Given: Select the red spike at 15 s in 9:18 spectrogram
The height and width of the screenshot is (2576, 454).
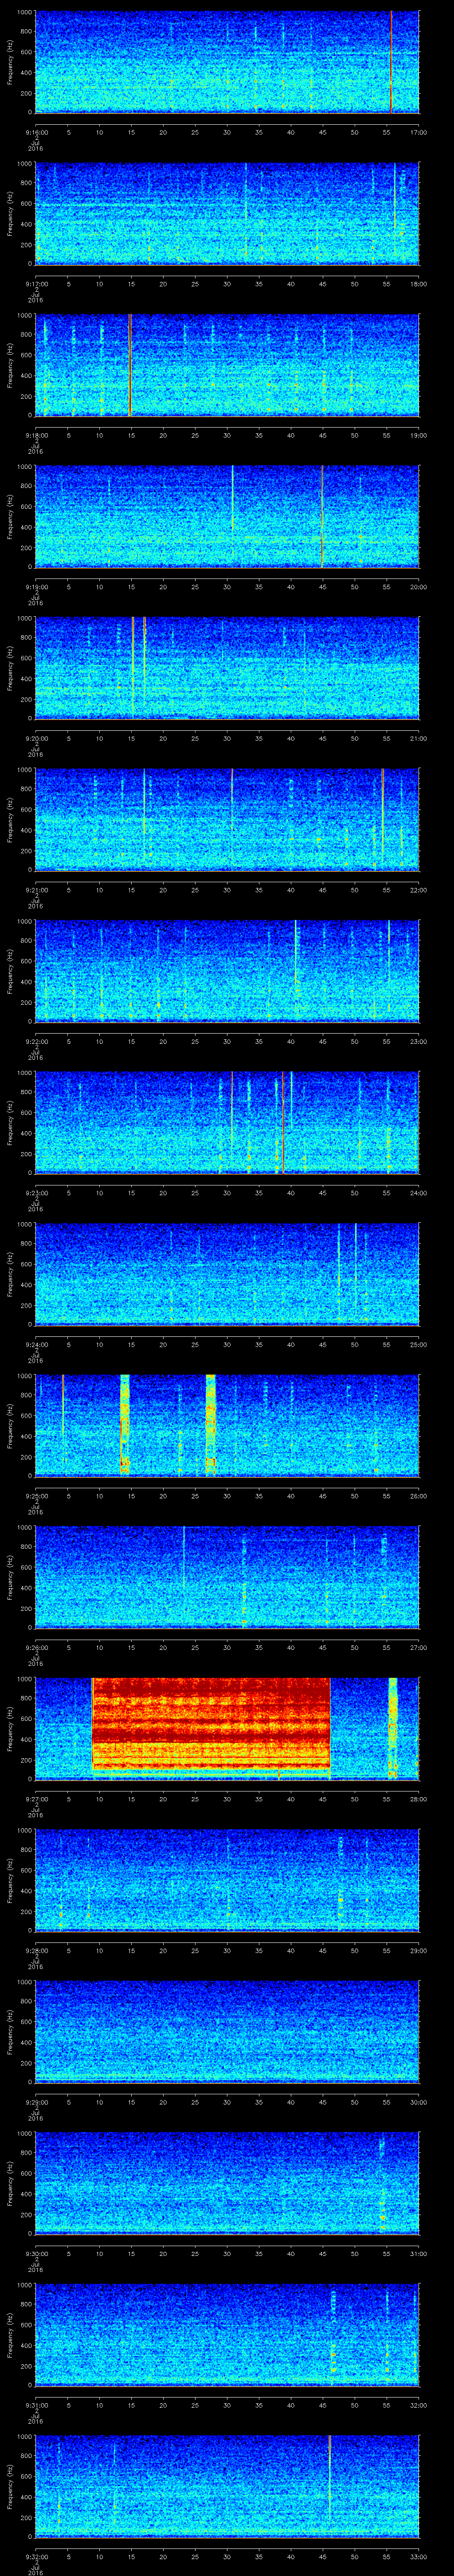Looking at the screenshot, I should 130,364.
